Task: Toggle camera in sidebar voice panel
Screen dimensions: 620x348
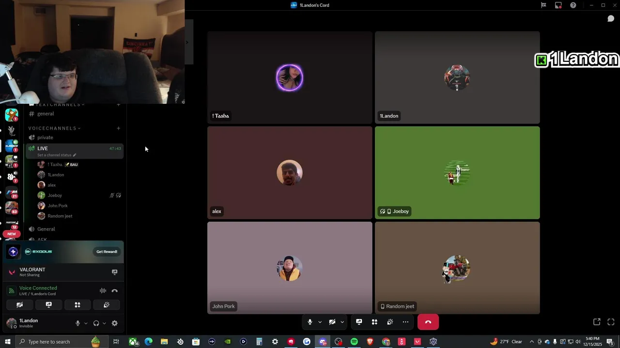Action: pos(20,305)
